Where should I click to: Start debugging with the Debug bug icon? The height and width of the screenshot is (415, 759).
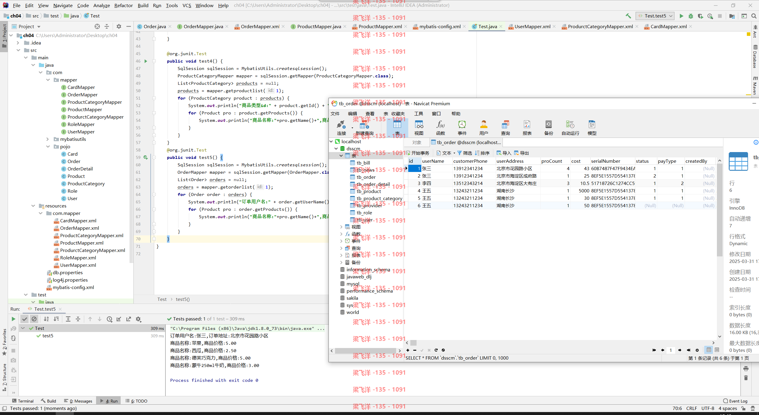point(691,16)
